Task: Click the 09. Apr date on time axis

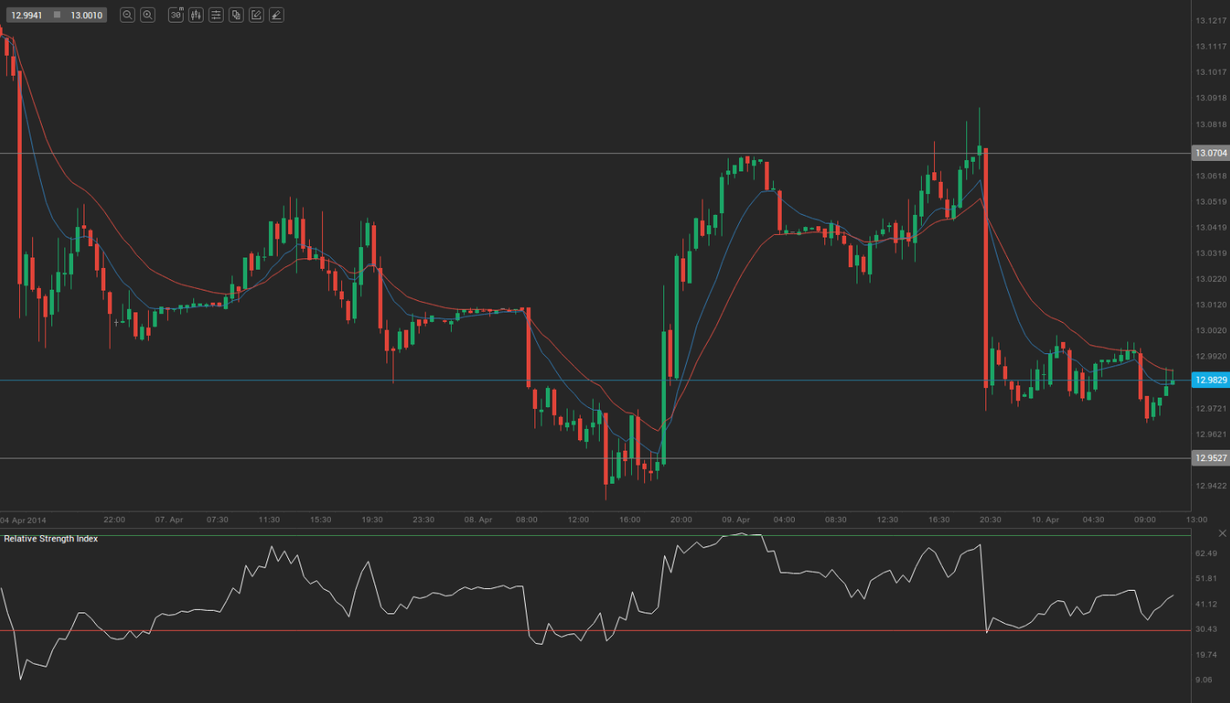Action: pyautogui.click(x=735, y=519)
